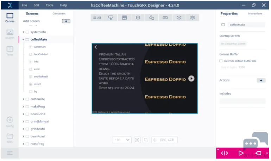Click Set as startup Screen button

[233, 44]
